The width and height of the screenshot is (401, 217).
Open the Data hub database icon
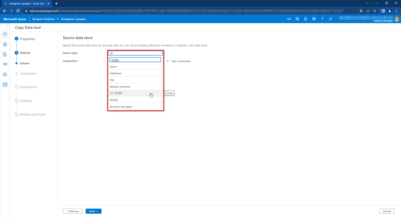tap(5, 44)
